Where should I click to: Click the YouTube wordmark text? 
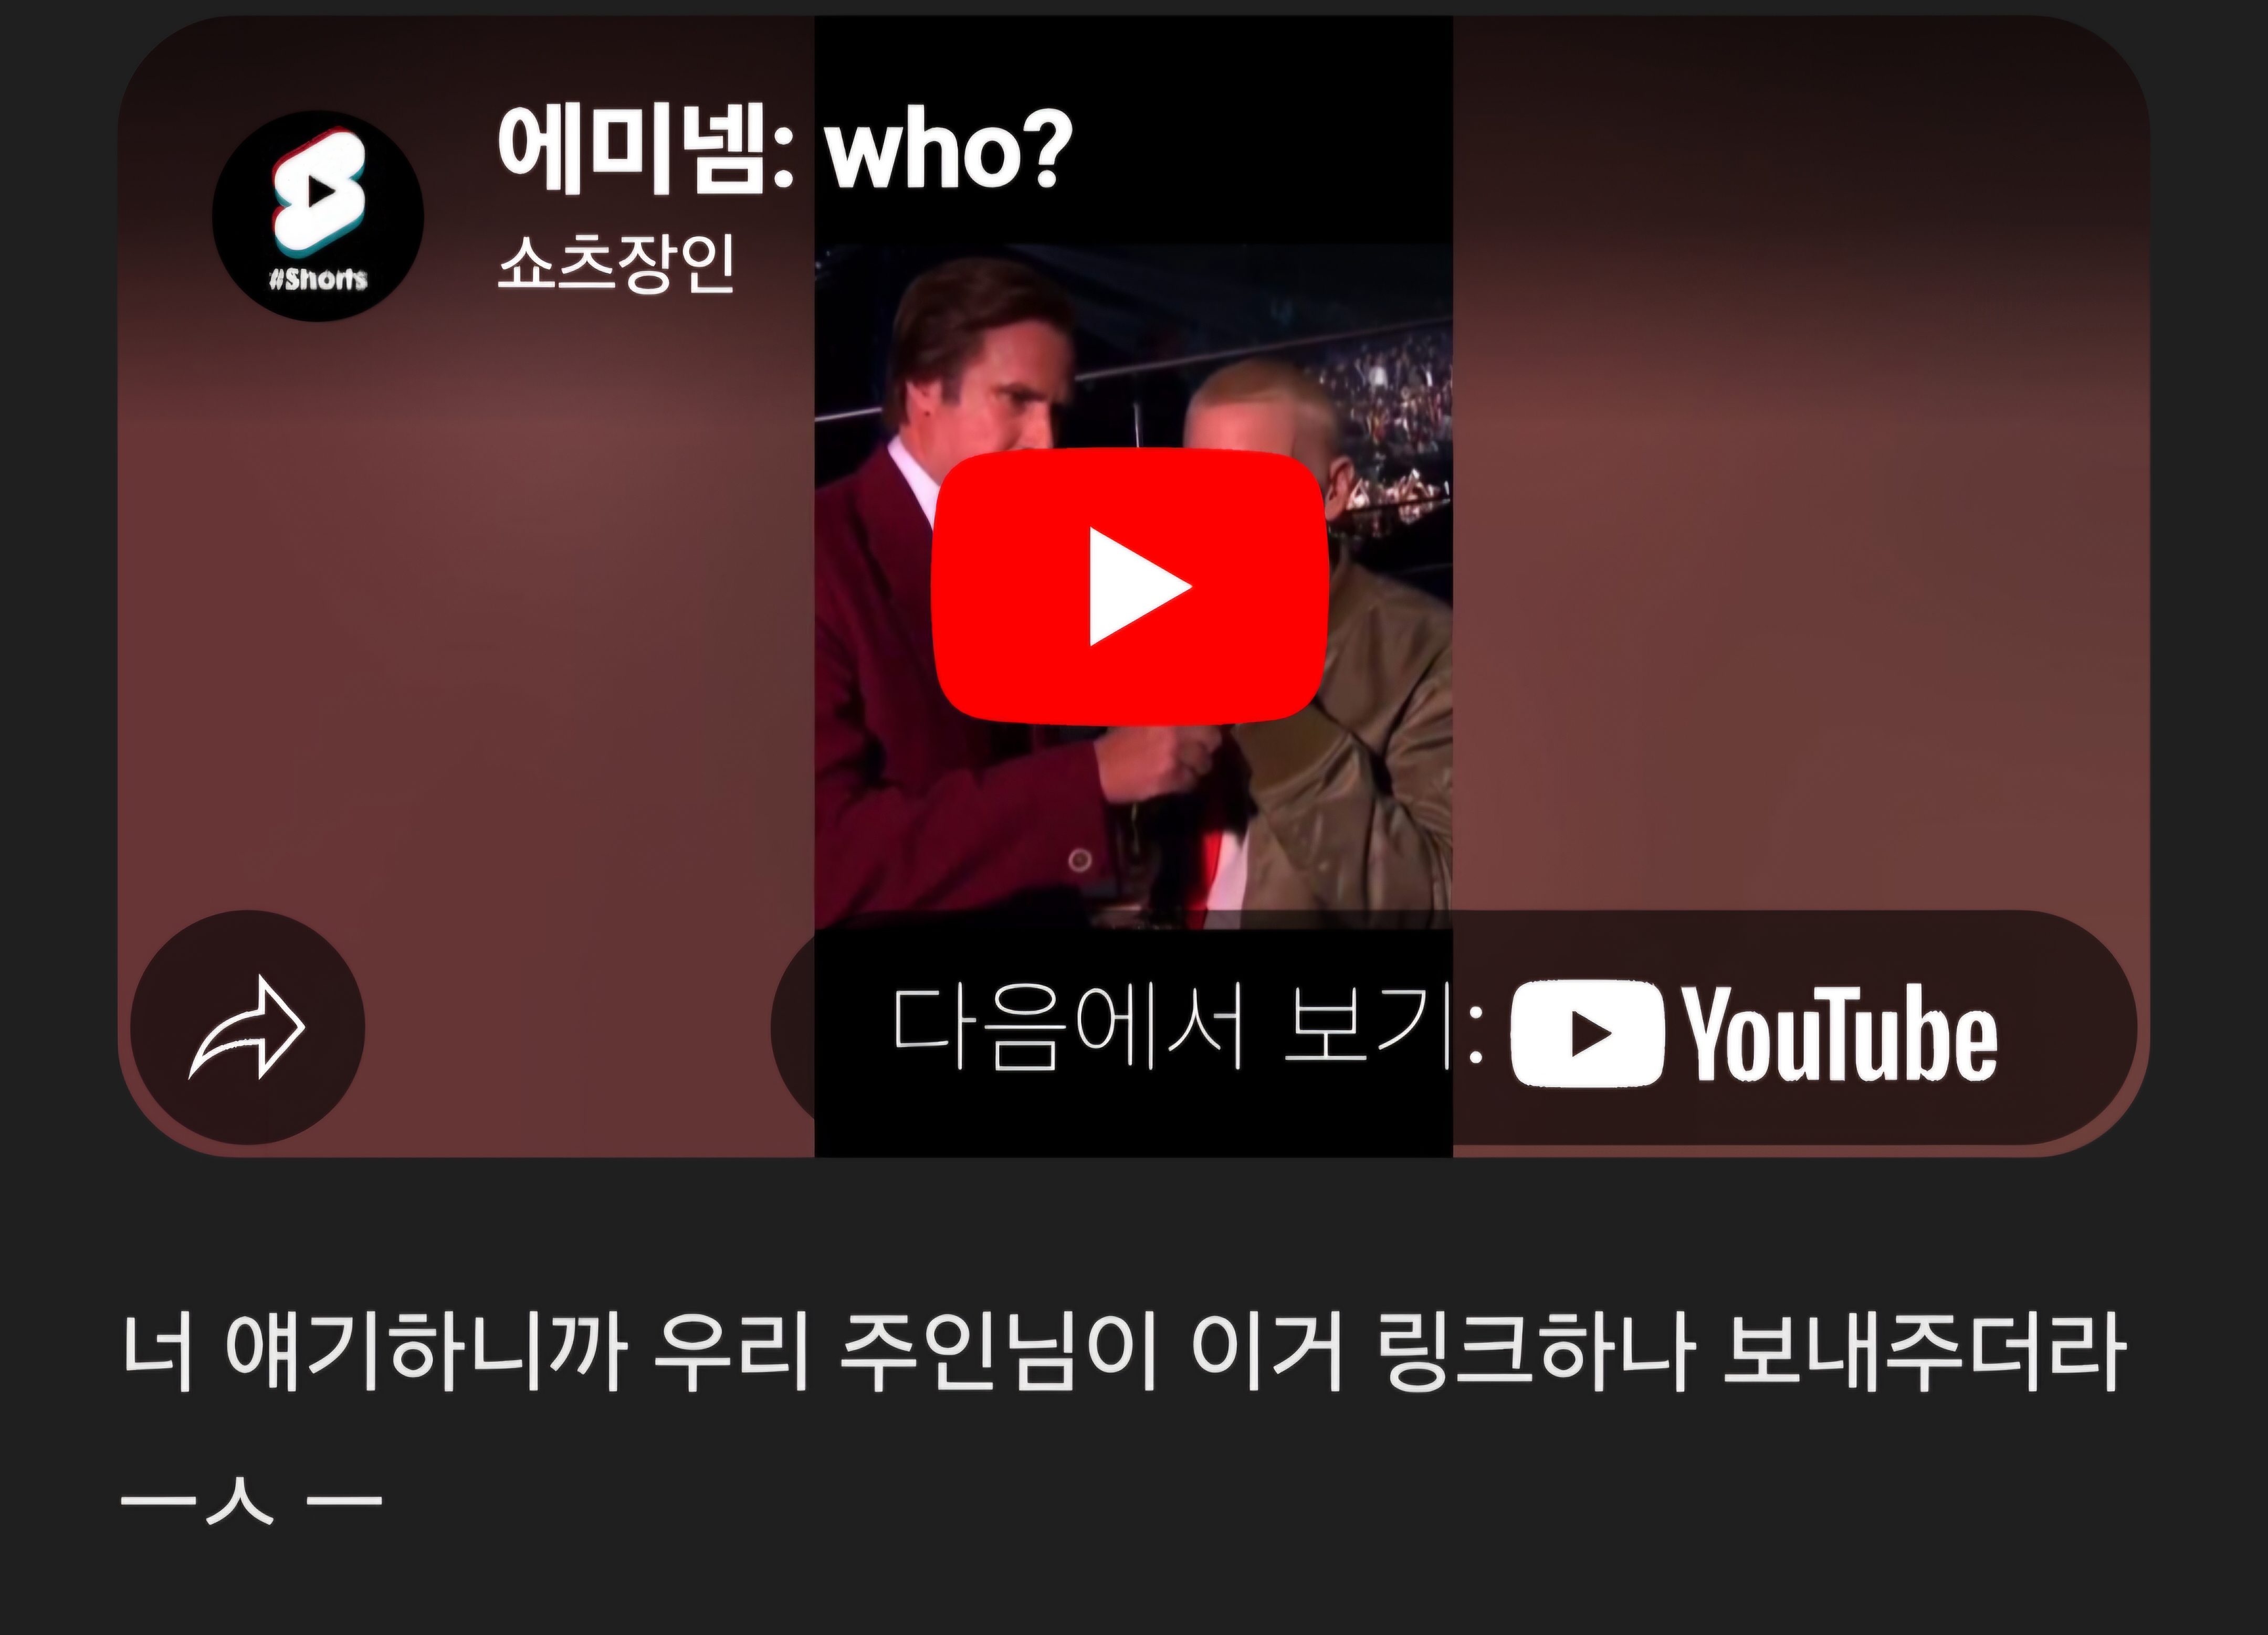tap(1839, 1033)
